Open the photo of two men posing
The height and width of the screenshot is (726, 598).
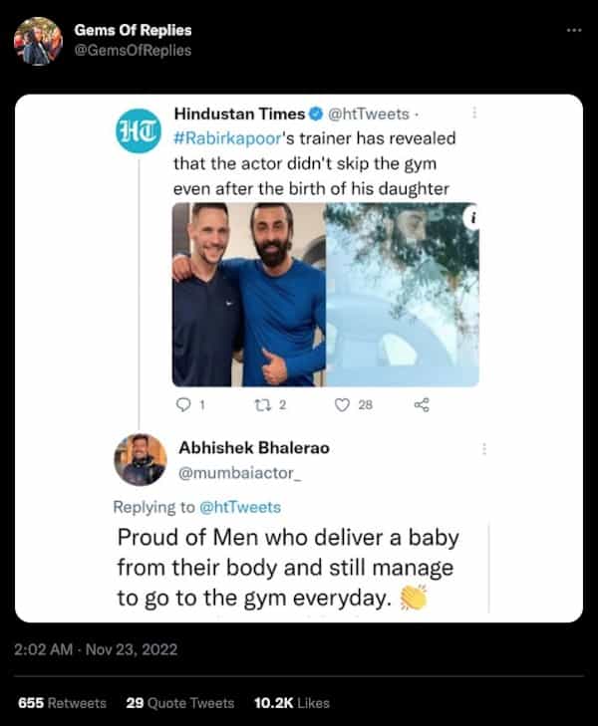pyautogui.click(x=249, y=294)
